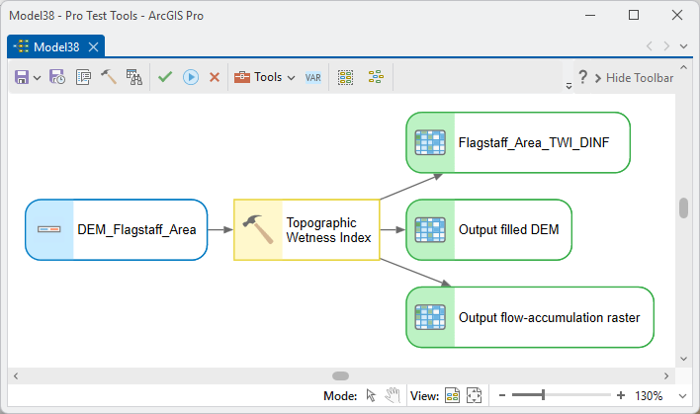Validate the model with green checkmark
The image size is (700, 414).
(x=165, y=77)
